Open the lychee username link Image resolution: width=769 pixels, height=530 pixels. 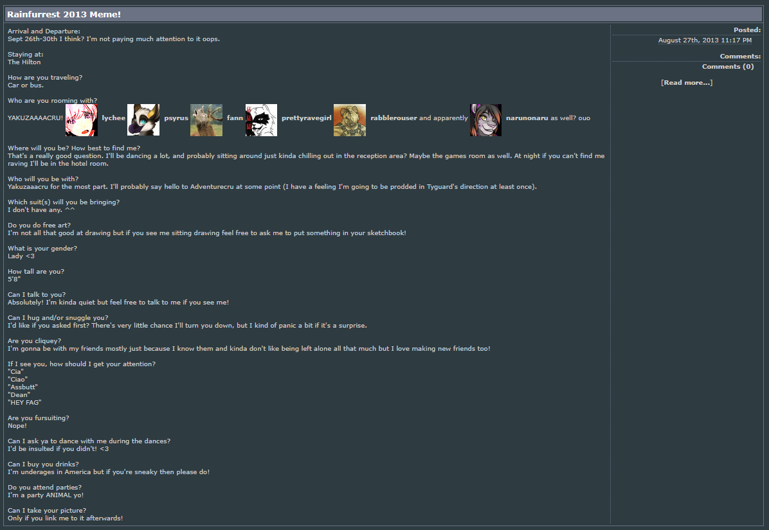tap(113, 118)
